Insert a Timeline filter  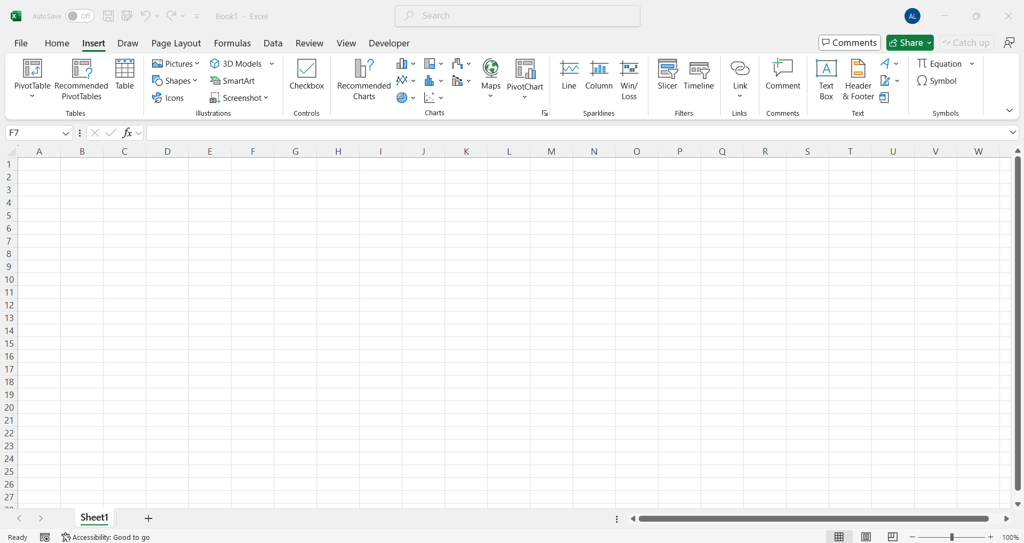pos(698,75)
